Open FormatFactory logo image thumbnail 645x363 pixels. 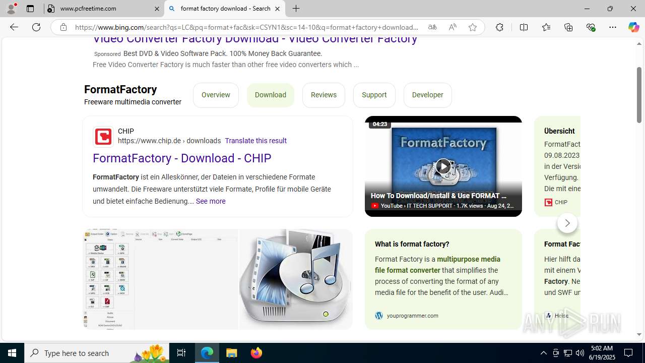click(296, 279)
